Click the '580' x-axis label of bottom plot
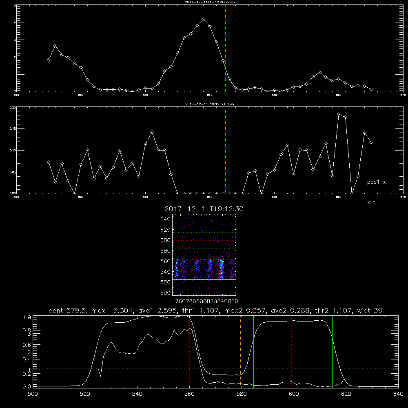408x408 pixels. tap(242, 394)
